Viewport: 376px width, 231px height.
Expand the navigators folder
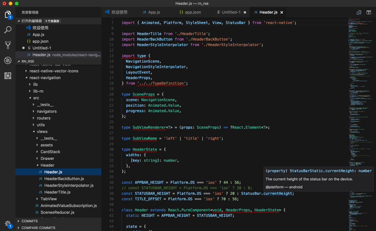point(46,111)
